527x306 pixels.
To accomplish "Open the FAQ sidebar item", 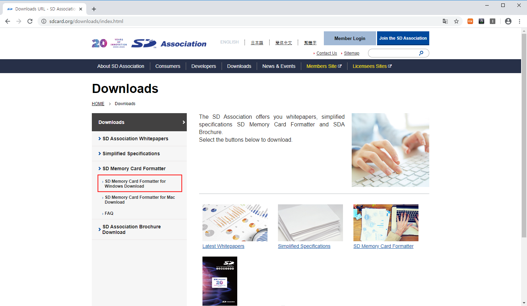I will 109,213.
